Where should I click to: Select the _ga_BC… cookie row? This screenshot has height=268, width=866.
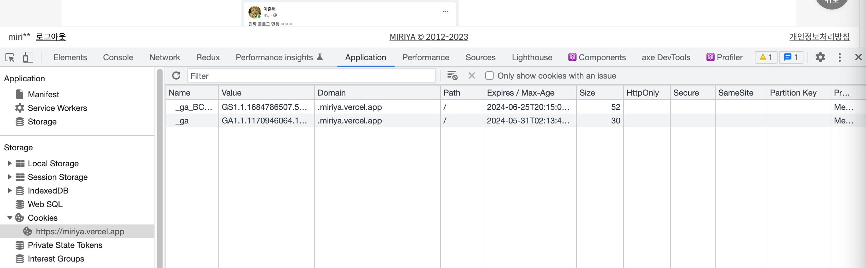click(x=515, y=107)
